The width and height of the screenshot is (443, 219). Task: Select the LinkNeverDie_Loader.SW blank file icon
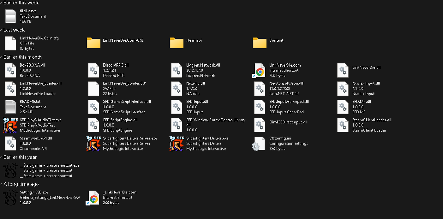click(x=93, y=89)
